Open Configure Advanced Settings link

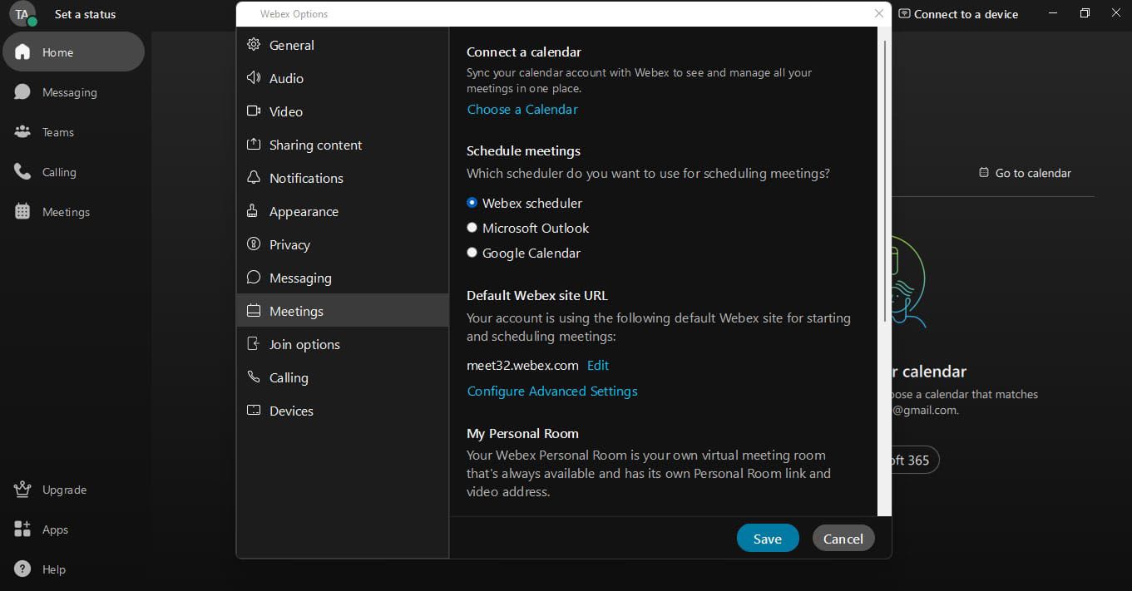coord(552,392)
